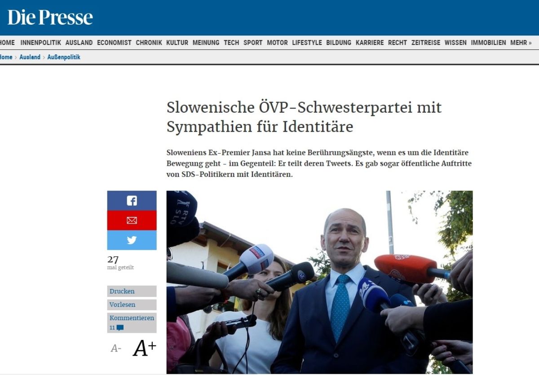Share article by email envelope icon

(132, 221)
